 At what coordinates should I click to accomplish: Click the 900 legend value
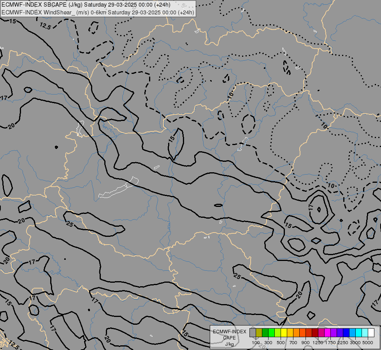(x=306, y=343)
